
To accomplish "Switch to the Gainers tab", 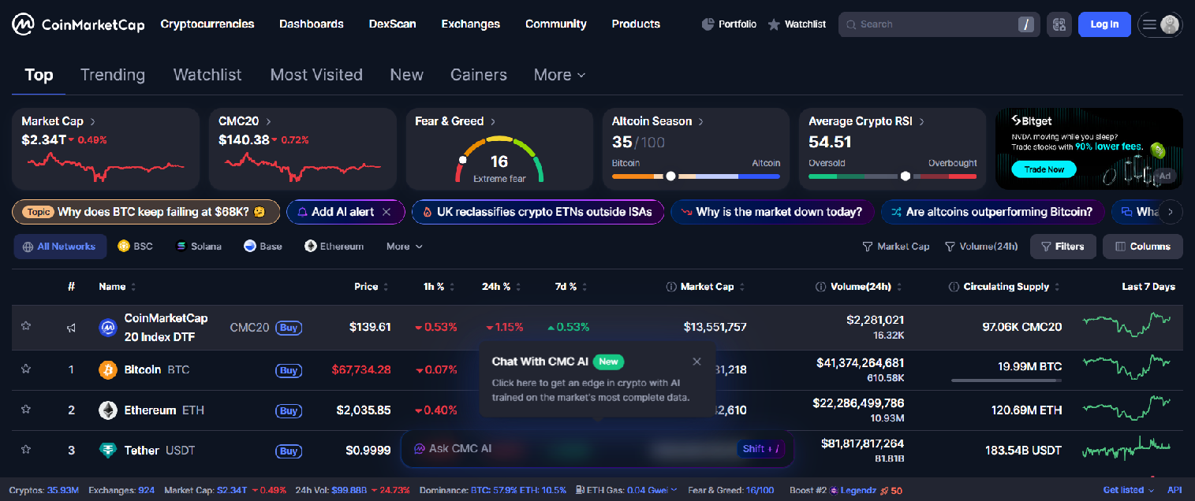I will [x=479, y=75].
